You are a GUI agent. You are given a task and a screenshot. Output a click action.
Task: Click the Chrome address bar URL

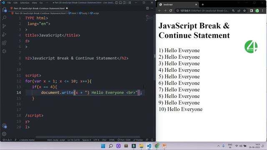tap(204, 10)
